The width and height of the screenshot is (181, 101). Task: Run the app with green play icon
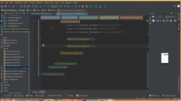click(x=61, y=6)
